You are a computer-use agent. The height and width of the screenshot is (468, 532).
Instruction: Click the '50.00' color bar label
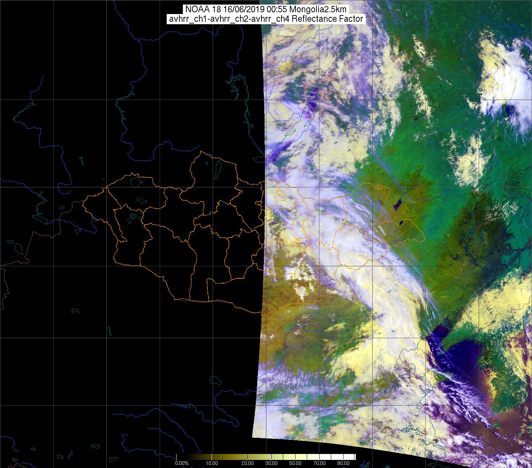(295, 463)
